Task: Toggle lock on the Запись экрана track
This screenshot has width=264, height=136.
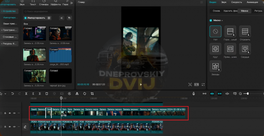Action: pyautogui.click(x=5, y=113)
